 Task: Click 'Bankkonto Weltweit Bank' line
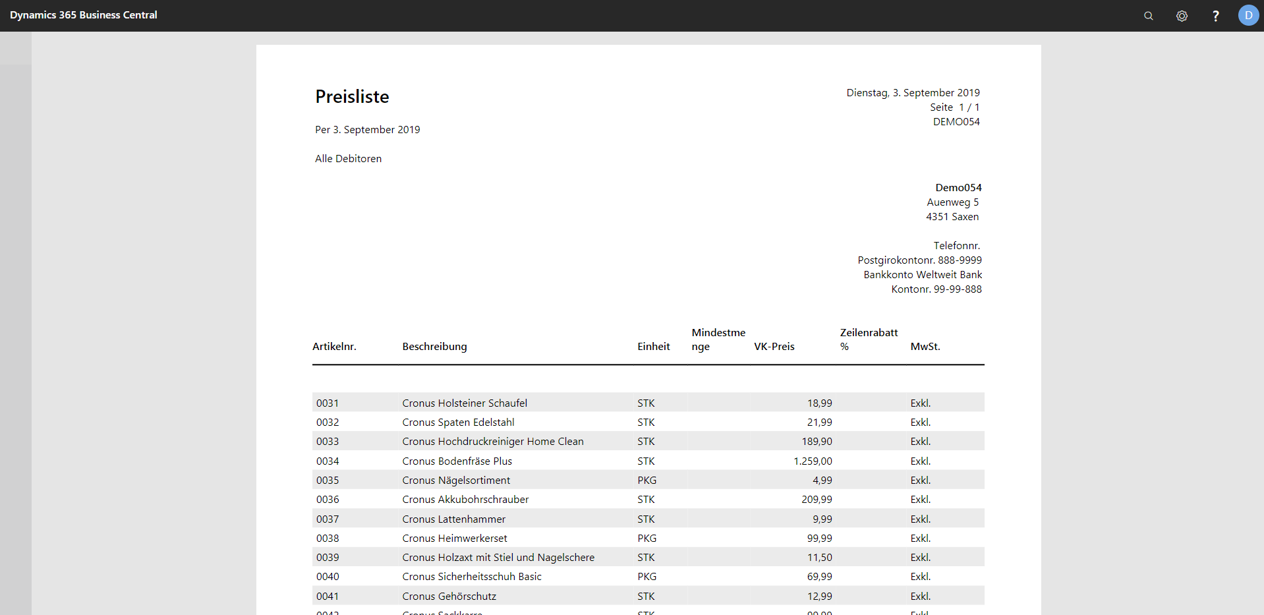(x=923, y=275)
